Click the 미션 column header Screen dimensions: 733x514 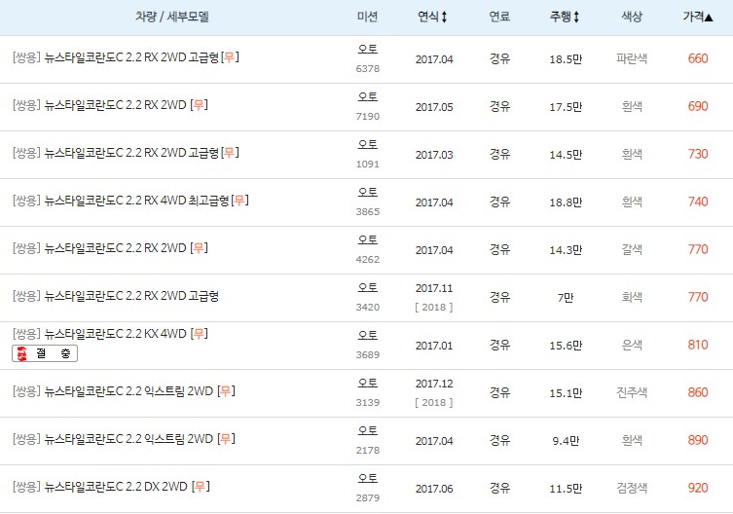click(367, 17)
